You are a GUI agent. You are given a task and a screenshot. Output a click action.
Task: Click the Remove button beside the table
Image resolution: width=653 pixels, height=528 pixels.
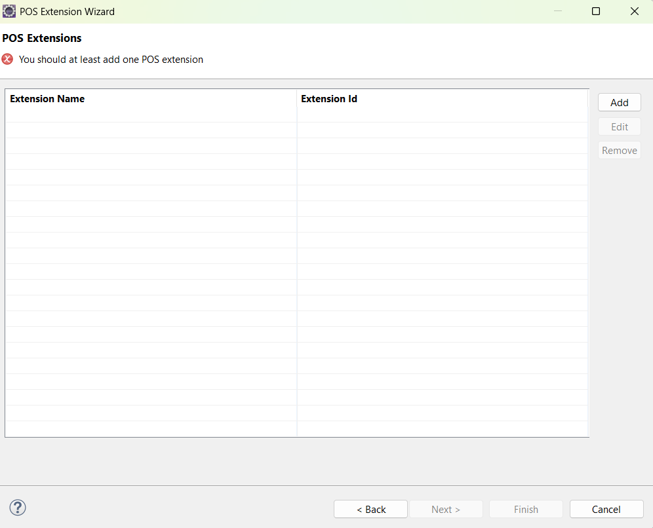pyautogui.click(x=619, y=151)
